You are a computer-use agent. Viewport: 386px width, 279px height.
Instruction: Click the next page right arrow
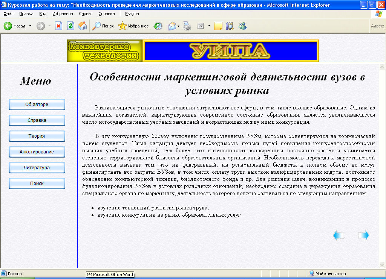(363, 235)
